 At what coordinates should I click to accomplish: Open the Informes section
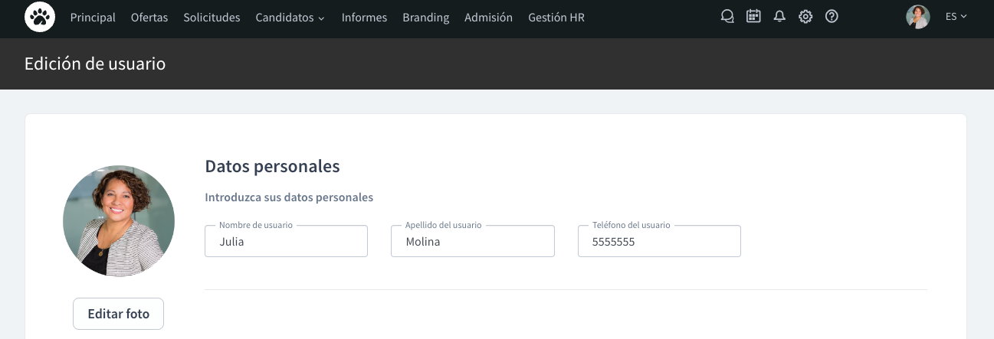[x=364, y=17]
